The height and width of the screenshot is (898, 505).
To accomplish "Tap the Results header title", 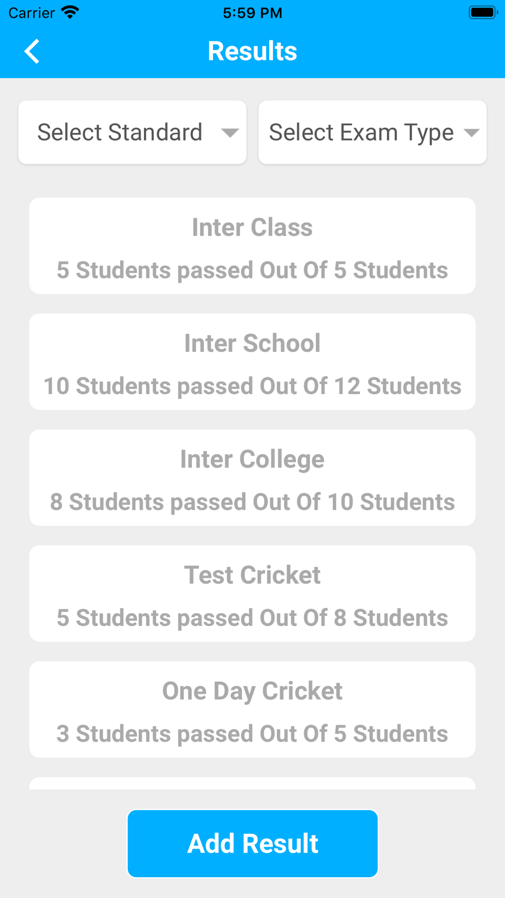I will pyautogui.click(x=252, y=51).
